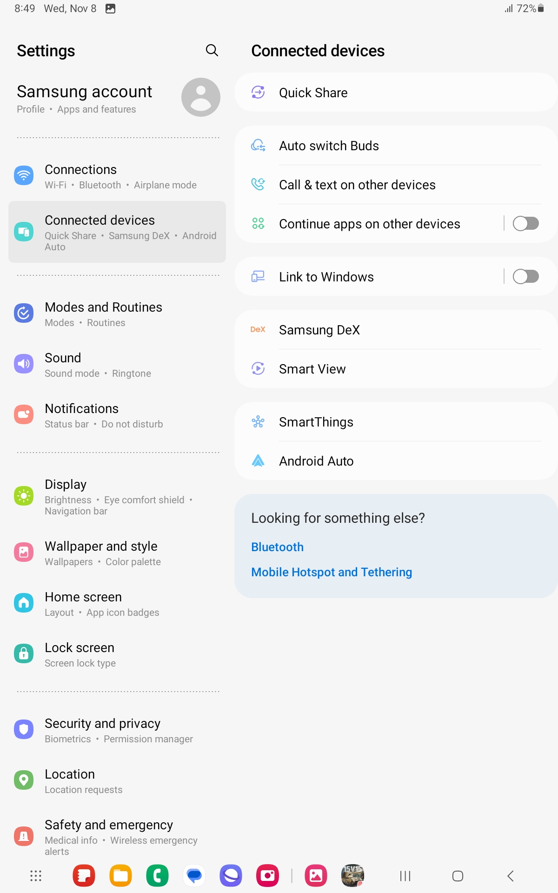558x893 pixels.
Task: Go to the Security and privacy category
Action: [x=117, y=730]
